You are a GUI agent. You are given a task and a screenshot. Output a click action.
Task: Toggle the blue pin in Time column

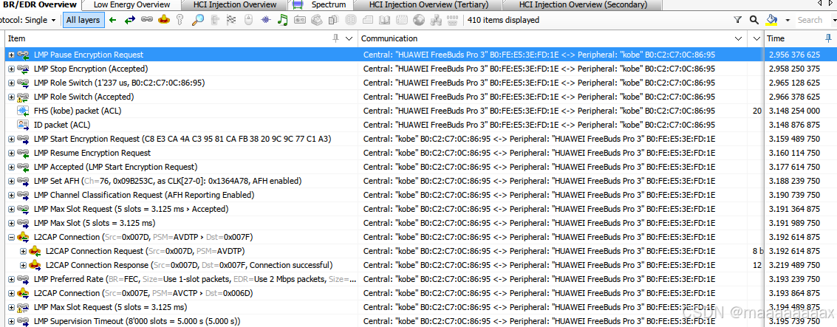coord(828,38)
